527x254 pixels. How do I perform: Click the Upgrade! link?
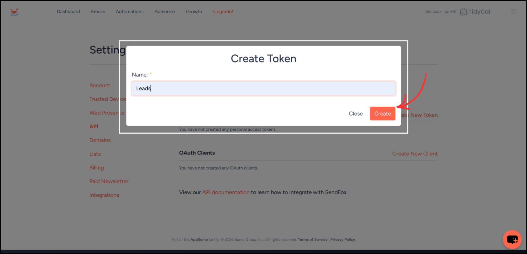[223, 12]
